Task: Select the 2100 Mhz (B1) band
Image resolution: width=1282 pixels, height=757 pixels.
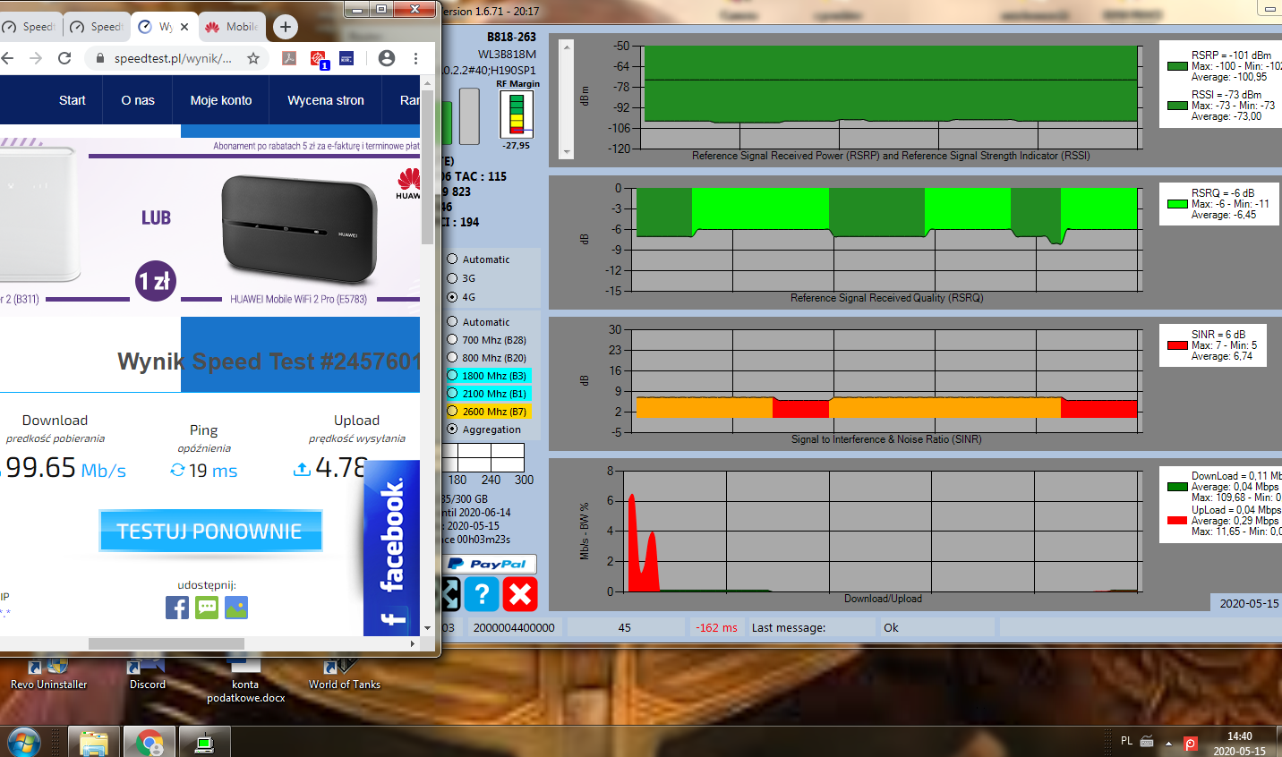Action: [x=453, y=394]
